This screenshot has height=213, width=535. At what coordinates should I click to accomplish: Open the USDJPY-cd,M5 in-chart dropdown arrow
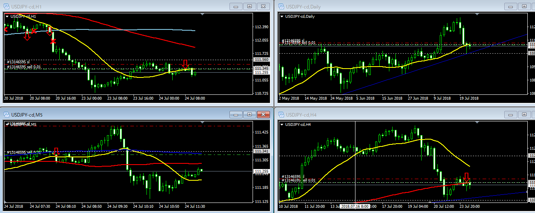tap(7, 124)
